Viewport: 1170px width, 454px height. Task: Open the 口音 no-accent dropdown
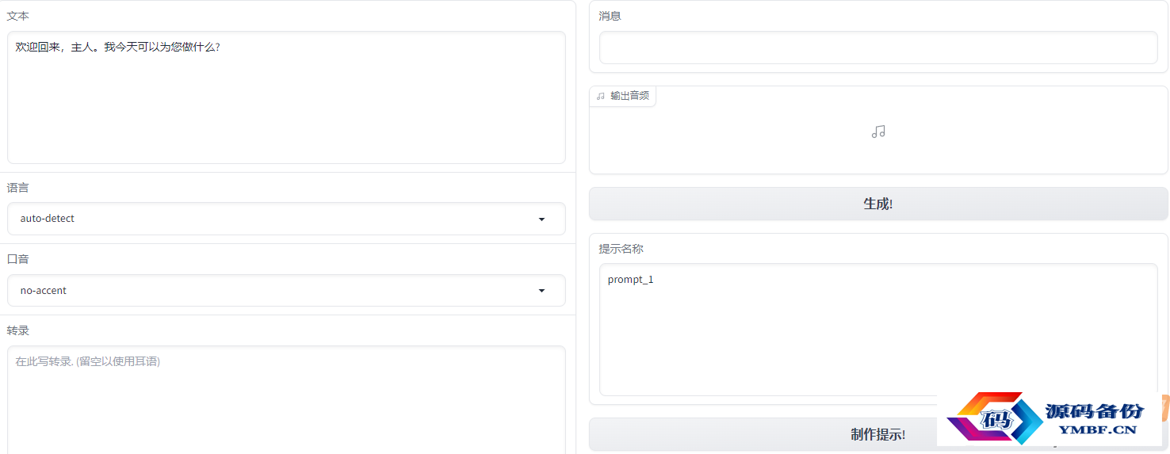click(286, 291)
